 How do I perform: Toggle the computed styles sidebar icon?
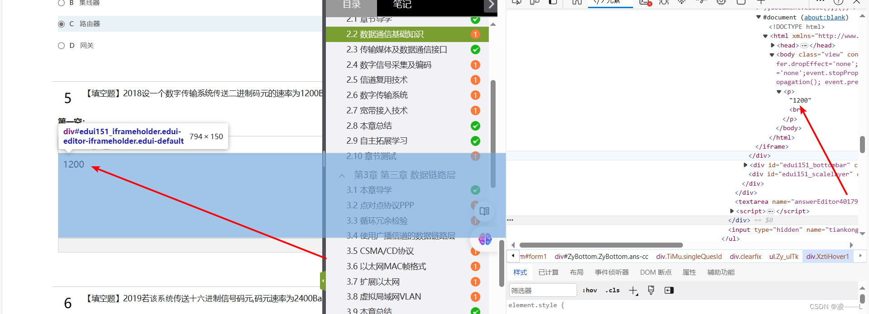click(669, 291)
